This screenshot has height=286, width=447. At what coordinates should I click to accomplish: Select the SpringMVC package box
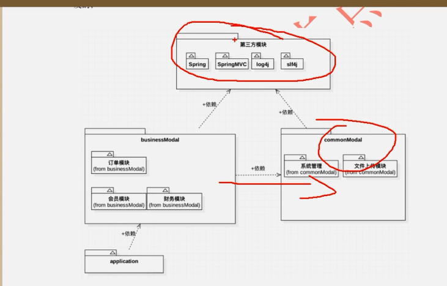(232, 64)
